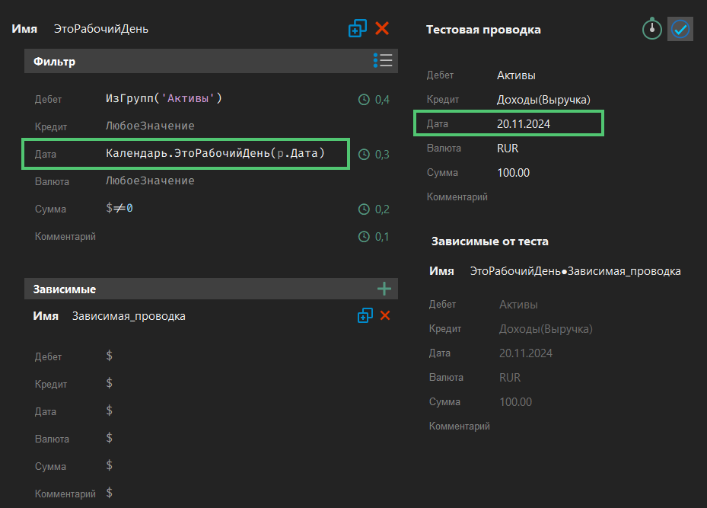
Task: Click the clock icon beside priority 0,3
Action: 364,155
